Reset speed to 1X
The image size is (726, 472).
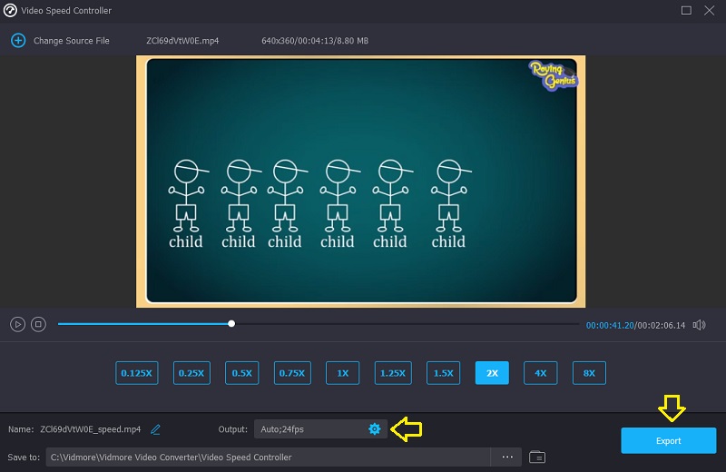coord(342,373)
